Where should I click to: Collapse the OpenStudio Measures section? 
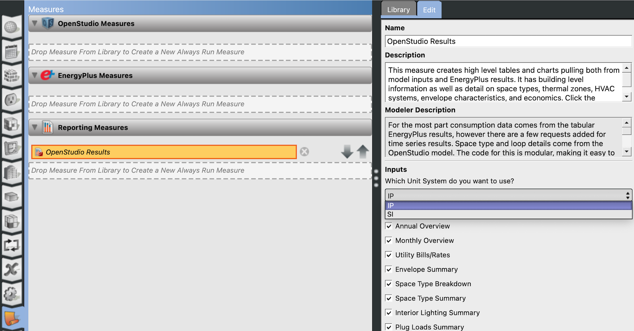pos(35,23)
